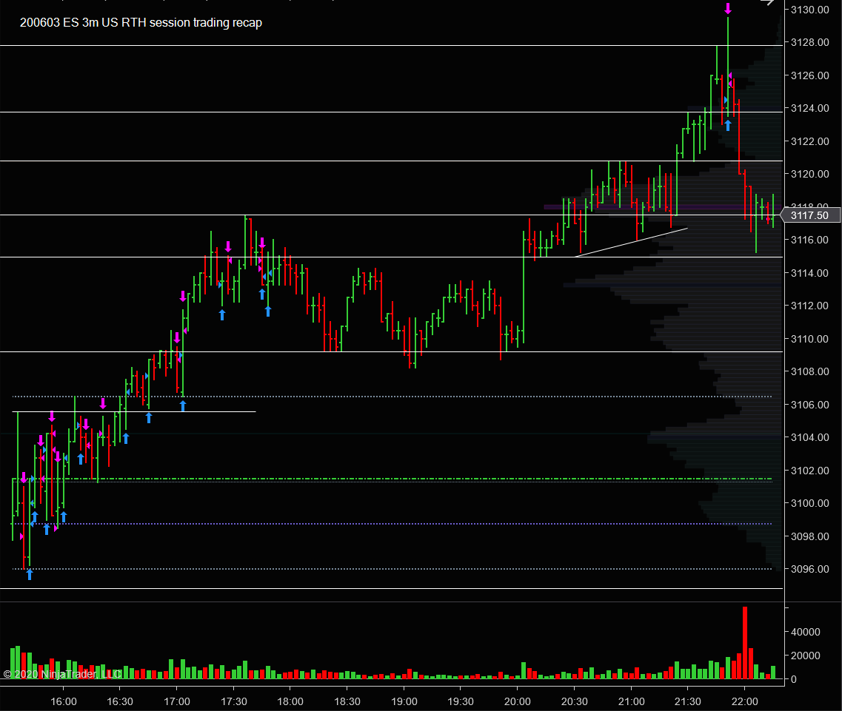Click the 3117.50 current price marker
Screen dimensions: 842x711
click(809, 215)
